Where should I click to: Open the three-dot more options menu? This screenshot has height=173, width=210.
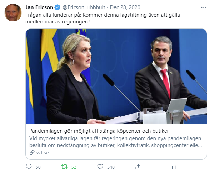tap(204, 7)
